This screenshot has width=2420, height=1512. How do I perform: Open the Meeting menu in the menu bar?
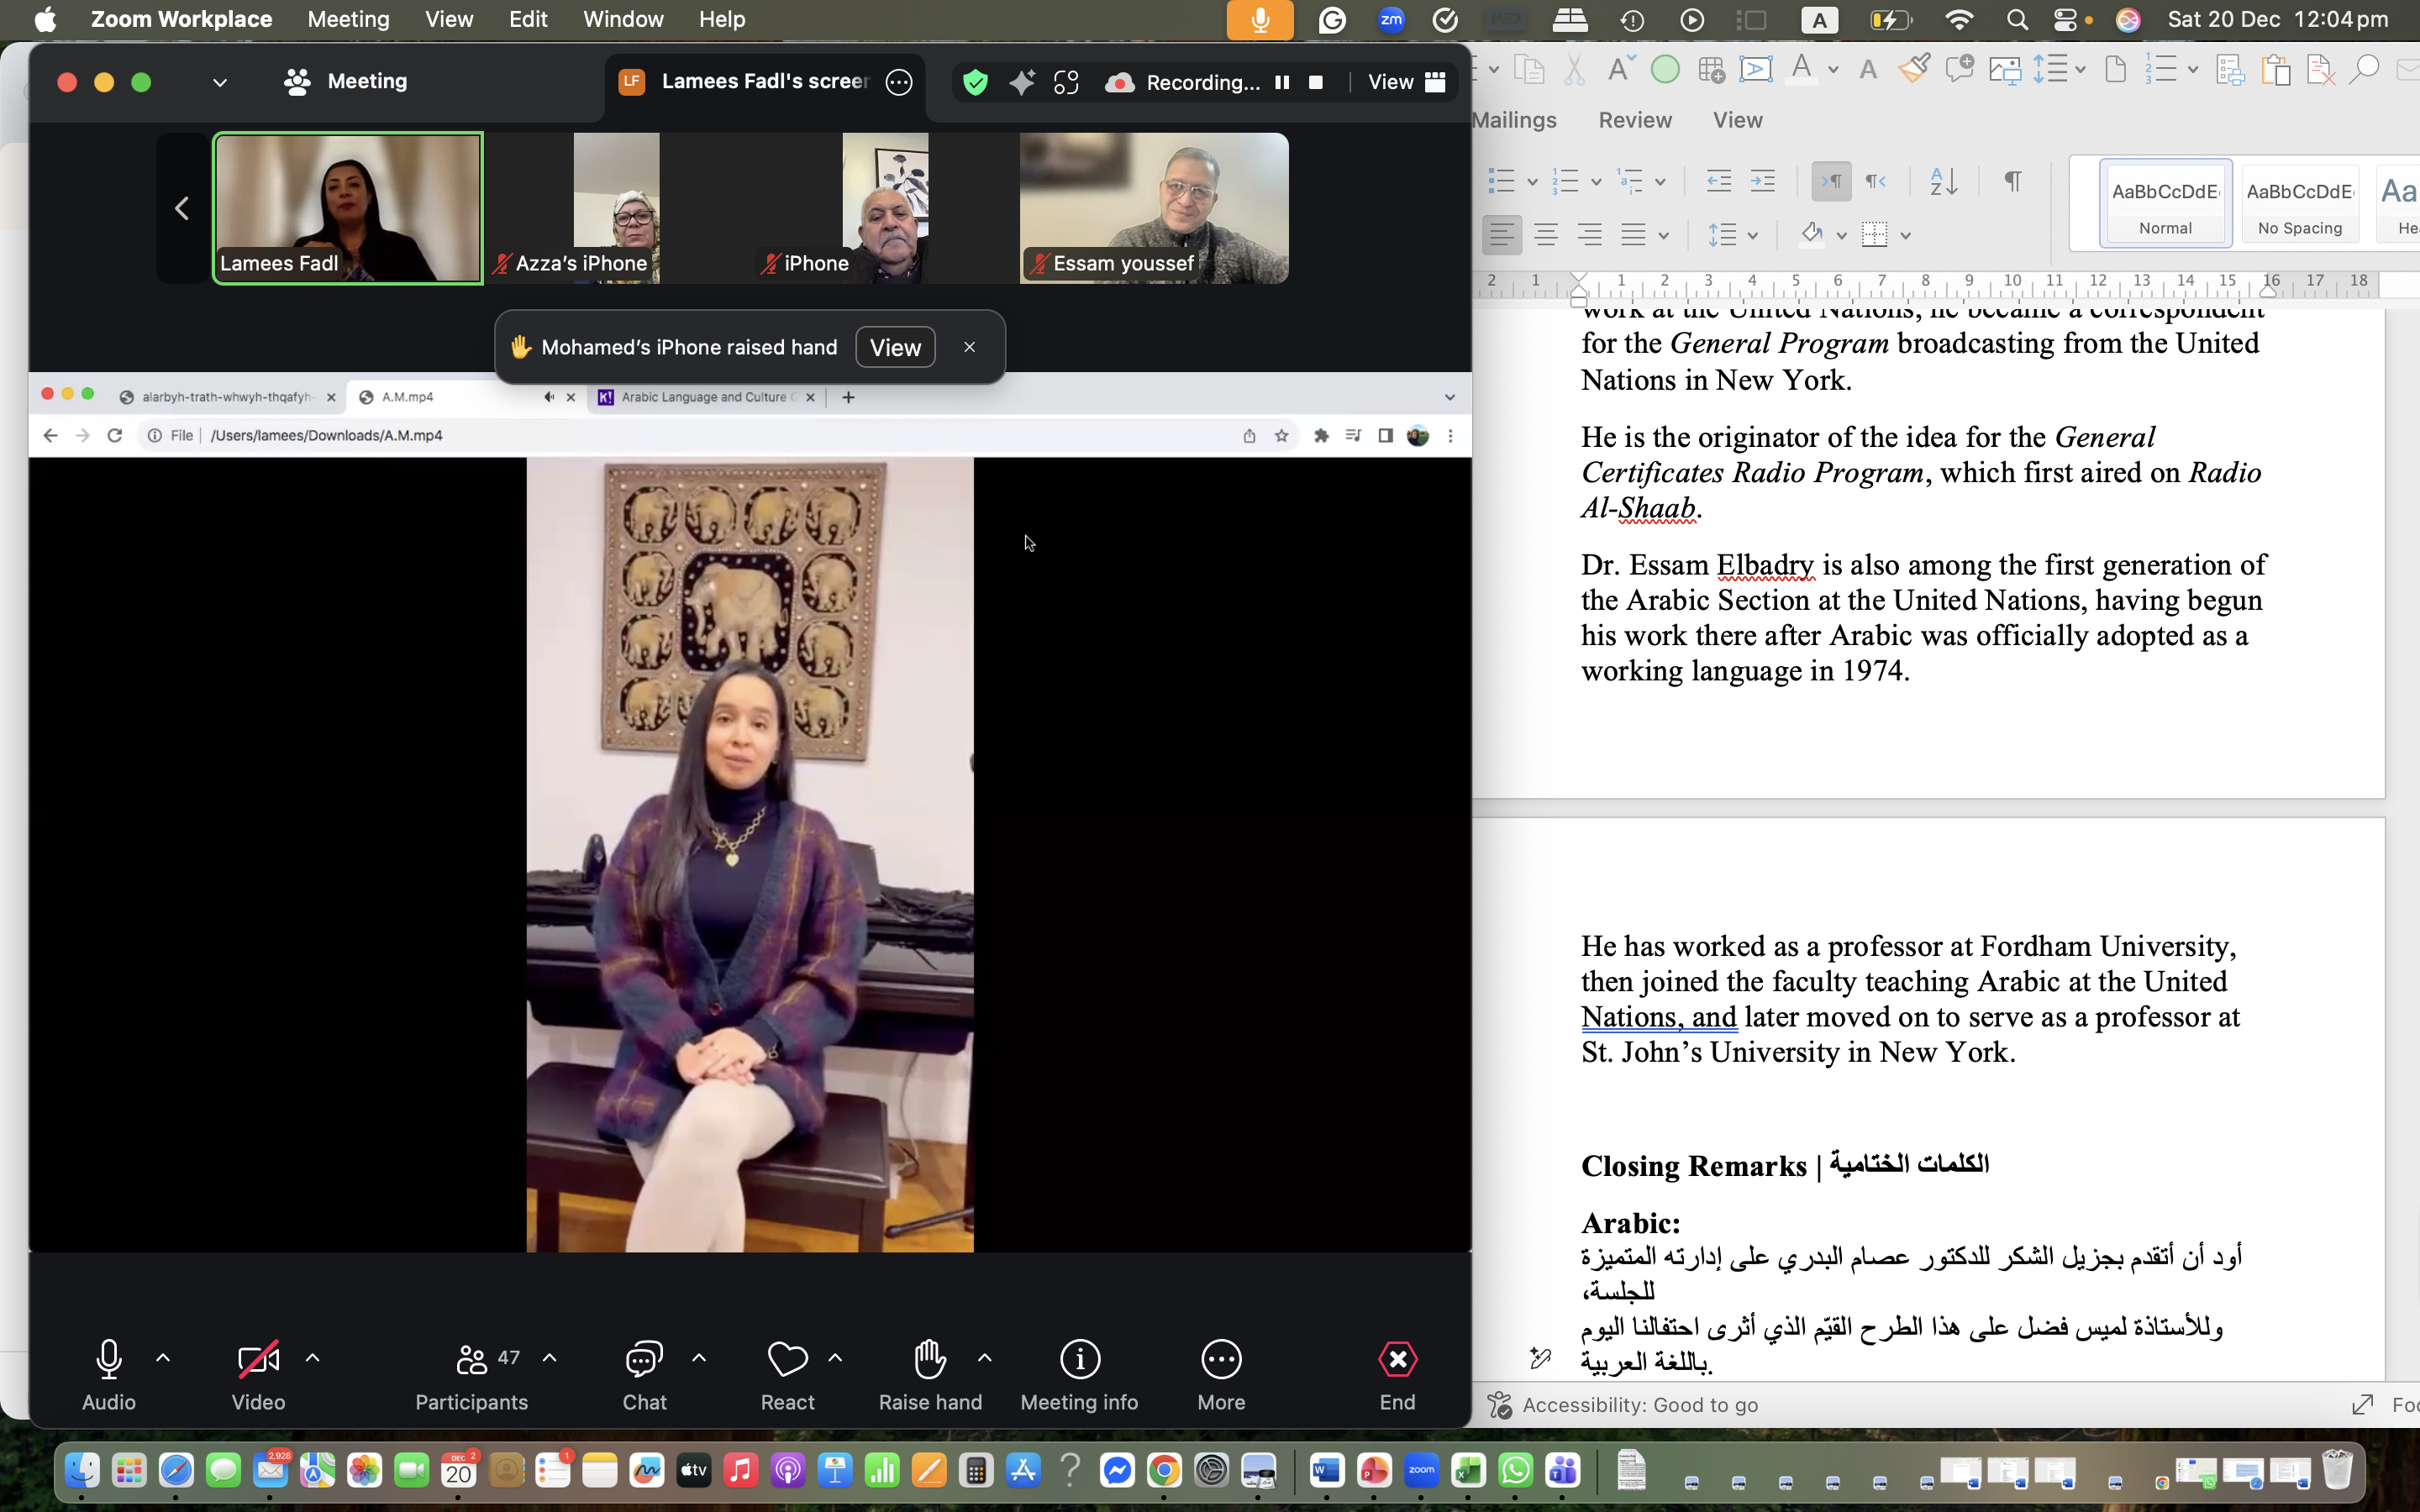pos(348,19)
